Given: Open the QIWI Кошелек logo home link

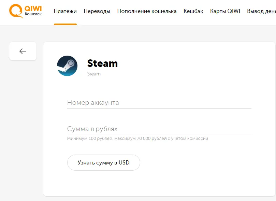Looking at the screenshot, I should point(26,11).
